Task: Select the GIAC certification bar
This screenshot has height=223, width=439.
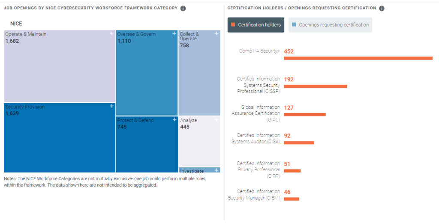Action: (x=304, y=114)
